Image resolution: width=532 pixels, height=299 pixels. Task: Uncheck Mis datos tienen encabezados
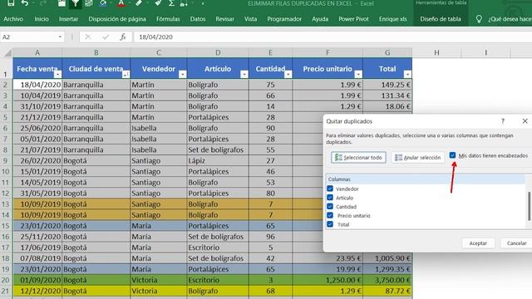coord(452,155)
